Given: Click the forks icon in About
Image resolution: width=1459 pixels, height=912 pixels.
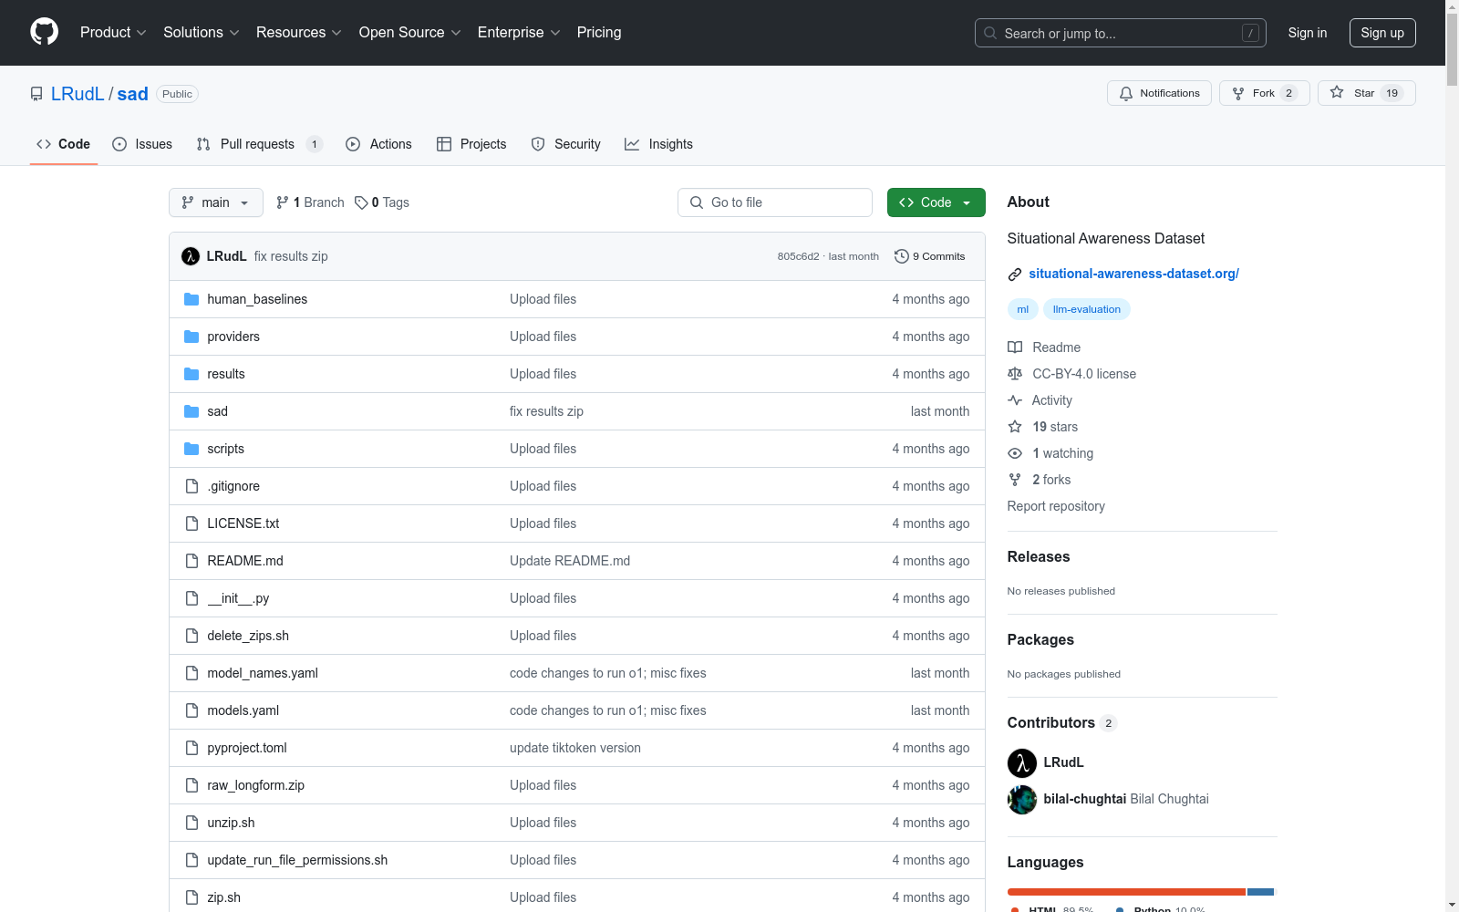Looking at the screenshot, I should click(1015, 480).
